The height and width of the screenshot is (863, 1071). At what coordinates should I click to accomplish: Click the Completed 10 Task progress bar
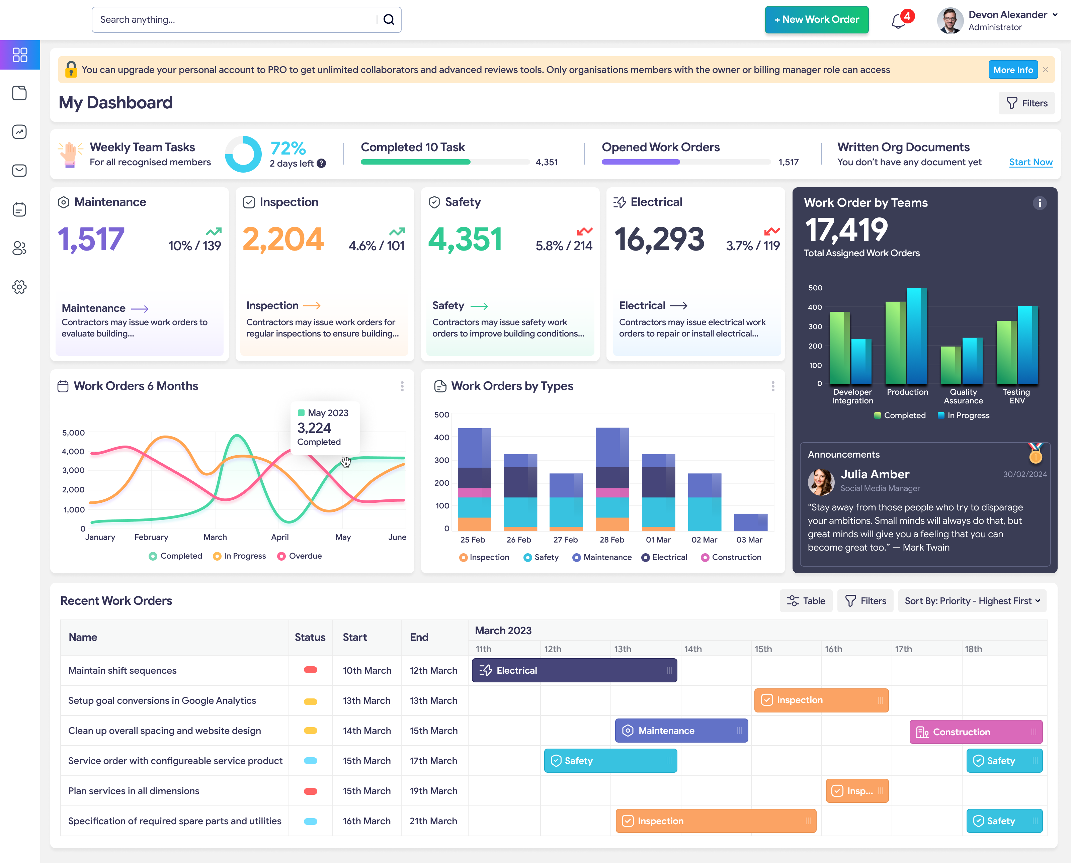[x=445, y=162]
